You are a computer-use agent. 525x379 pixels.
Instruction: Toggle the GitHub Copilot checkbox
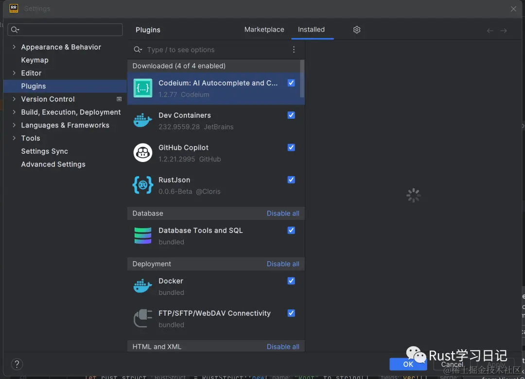point(291,147)
